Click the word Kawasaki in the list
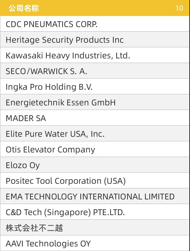This screenshot has width=190, height=251. [x=24, y=56]
